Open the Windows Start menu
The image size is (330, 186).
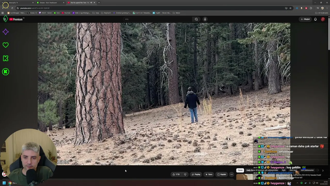[x=4, y=183]
